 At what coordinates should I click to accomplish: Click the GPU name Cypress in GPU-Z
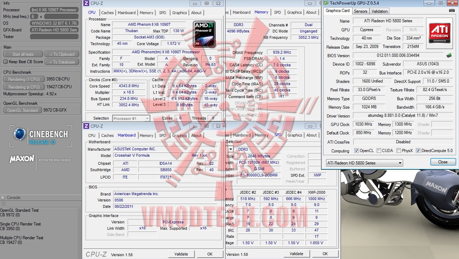tap(367, 30)
